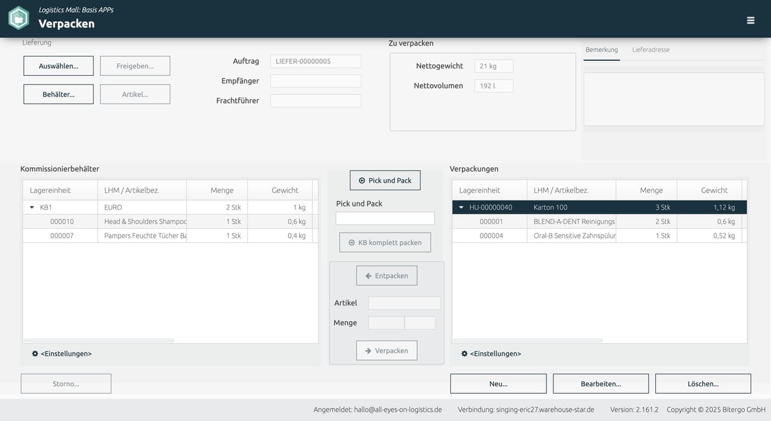Collapse the HU-00000040 tree row

(461, 207)
